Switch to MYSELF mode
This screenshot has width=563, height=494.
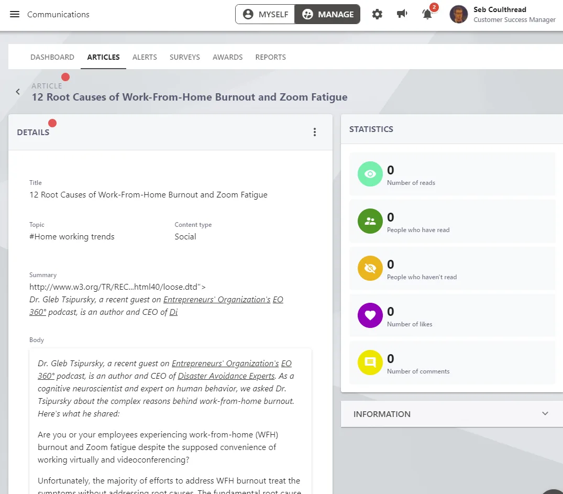[x=266, y=14]
